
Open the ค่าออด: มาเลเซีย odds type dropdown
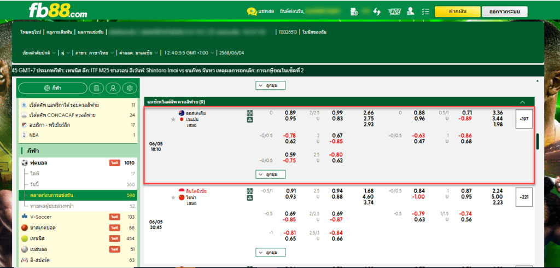[139, 53]
